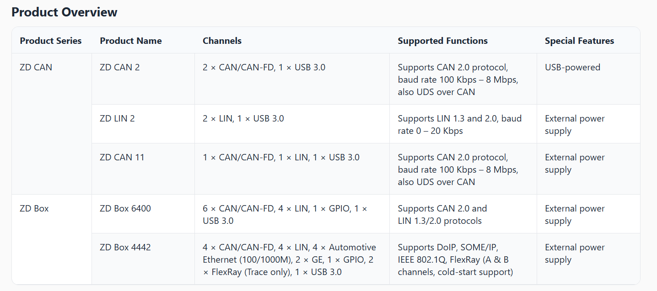Click the ZD LIN 2 product name

tap(117, 118)
